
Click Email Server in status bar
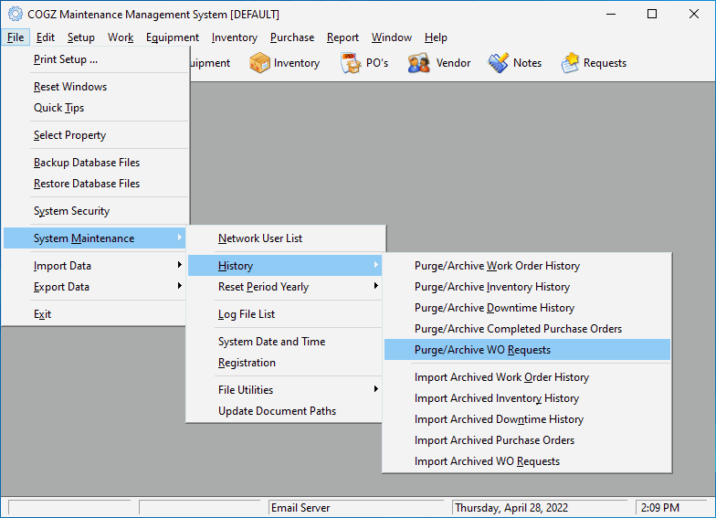pos(300,508)
